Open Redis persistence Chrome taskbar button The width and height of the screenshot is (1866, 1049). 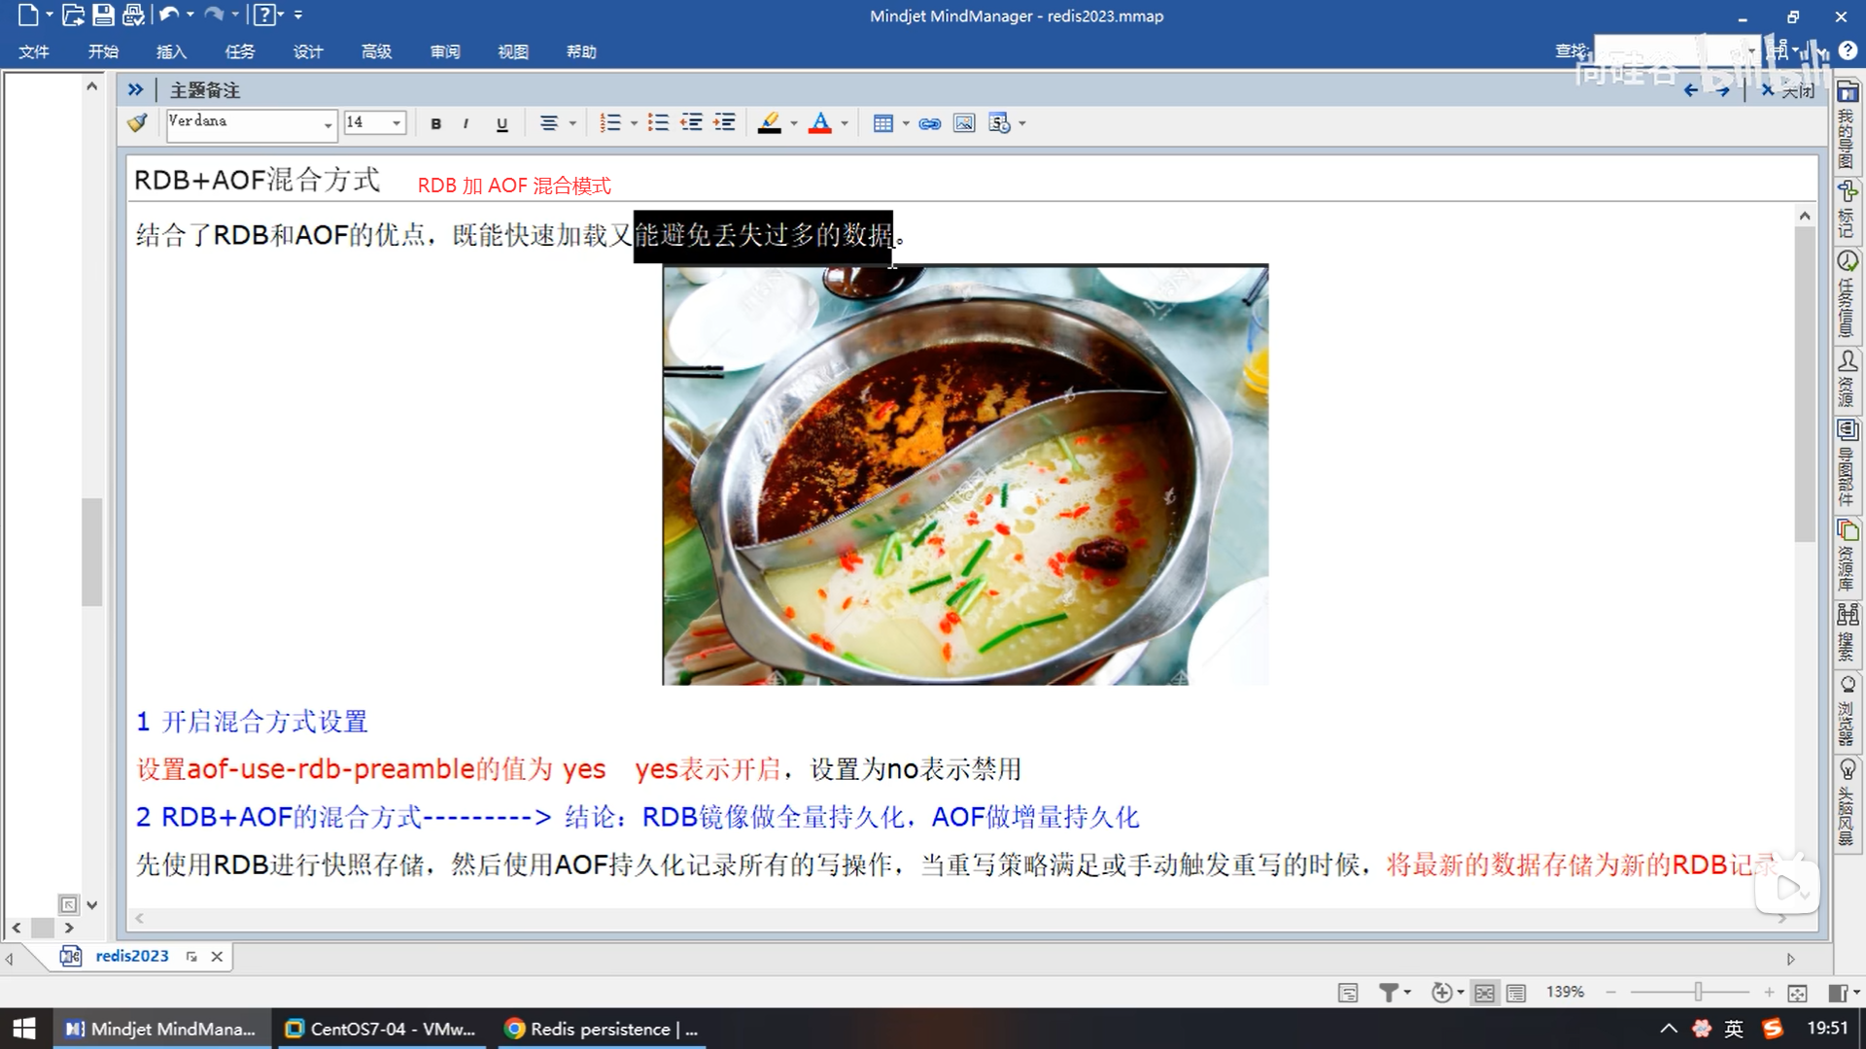602,1029
